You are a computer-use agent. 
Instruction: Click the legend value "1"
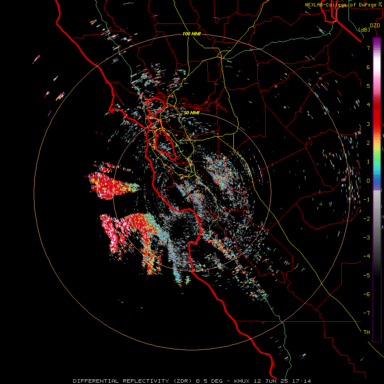pos(368,162)
